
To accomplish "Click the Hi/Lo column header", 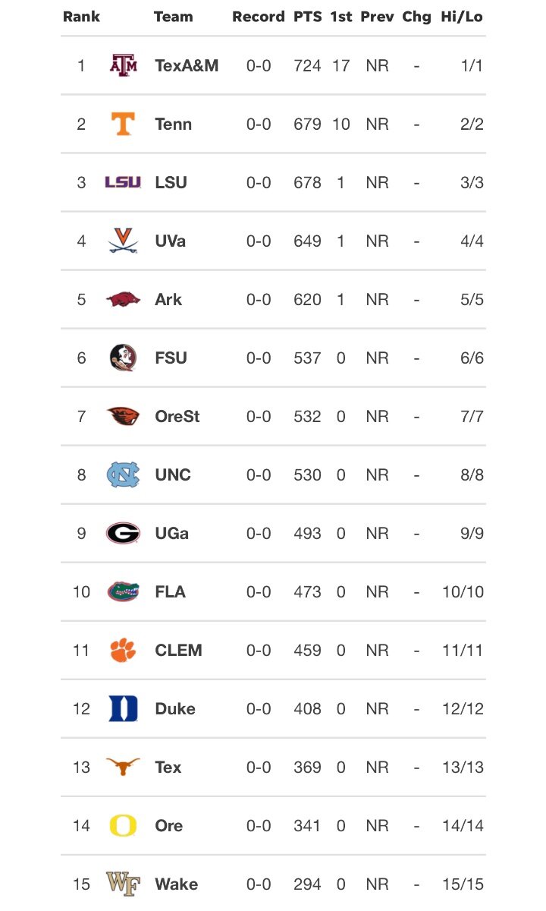I will pyautogui.click(x=462, y=17).
